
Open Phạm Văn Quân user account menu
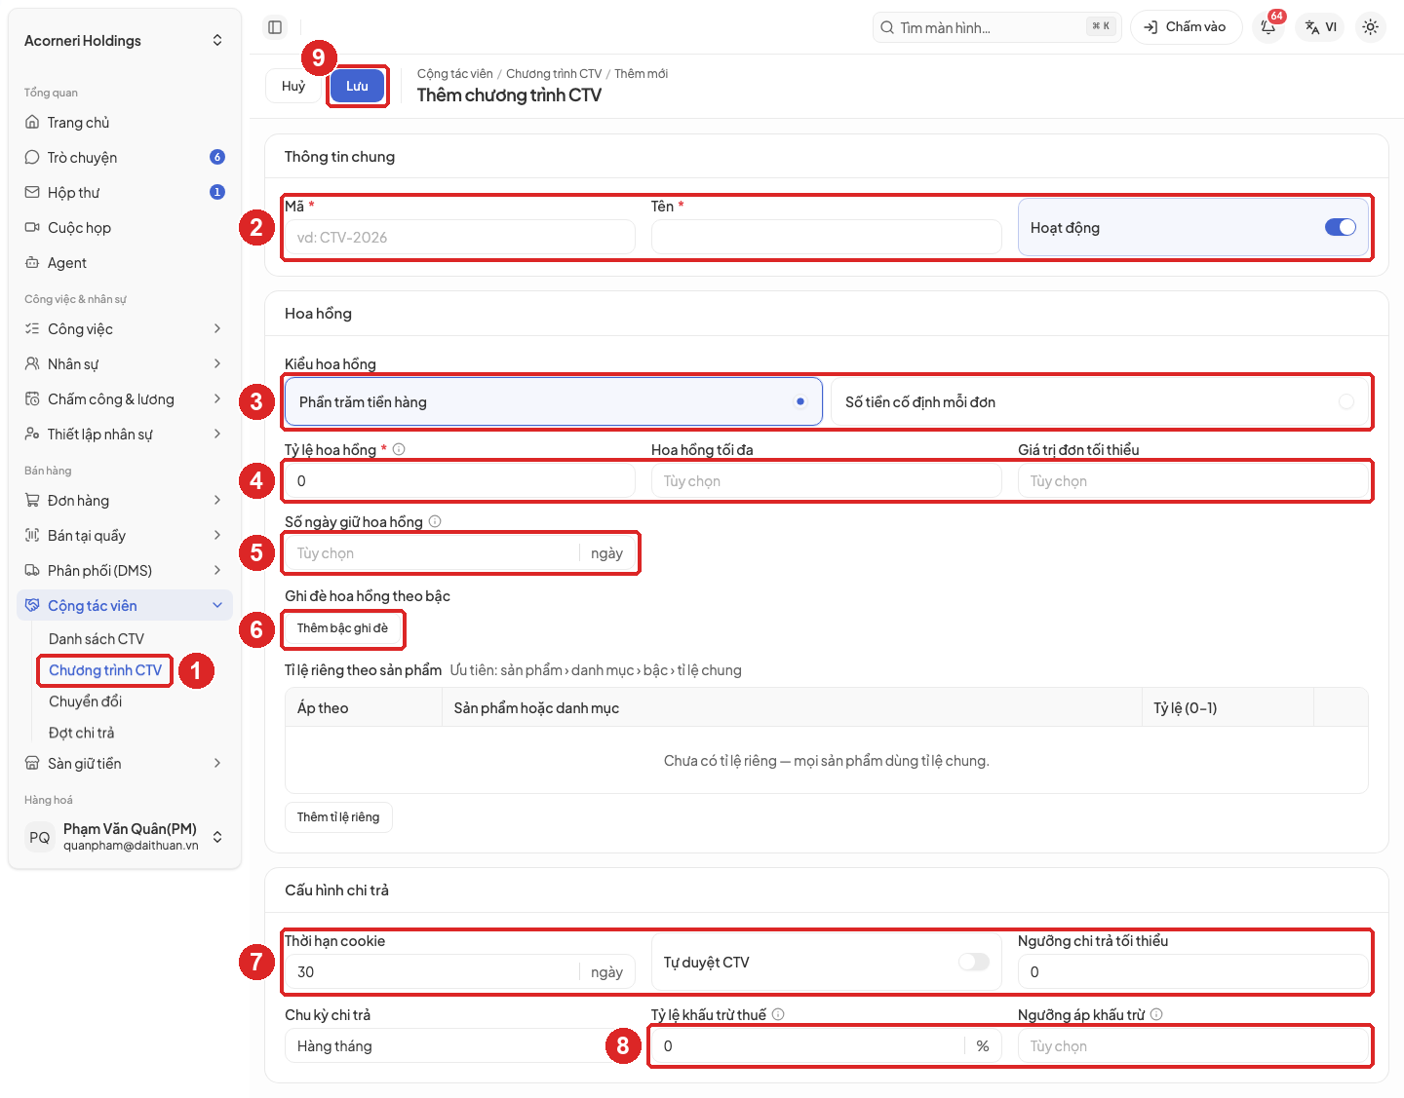(x=125, y=836)
